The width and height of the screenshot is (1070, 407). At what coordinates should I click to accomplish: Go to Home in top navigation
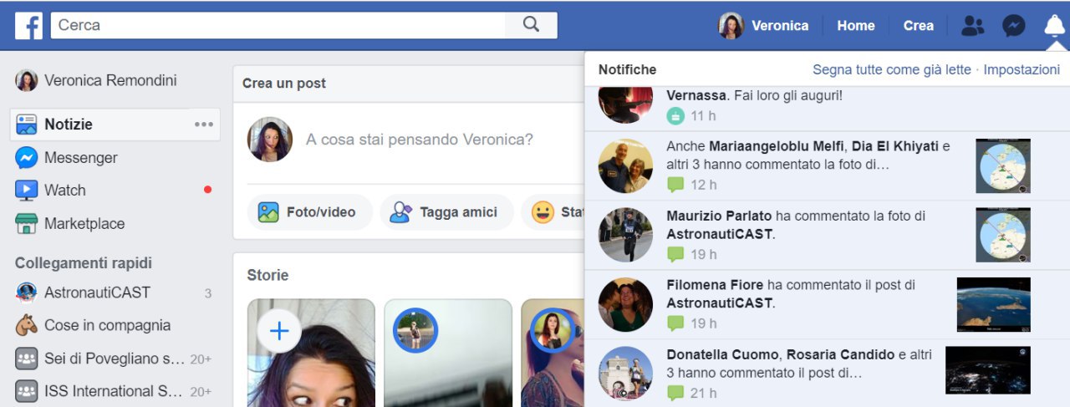[856, 26]
